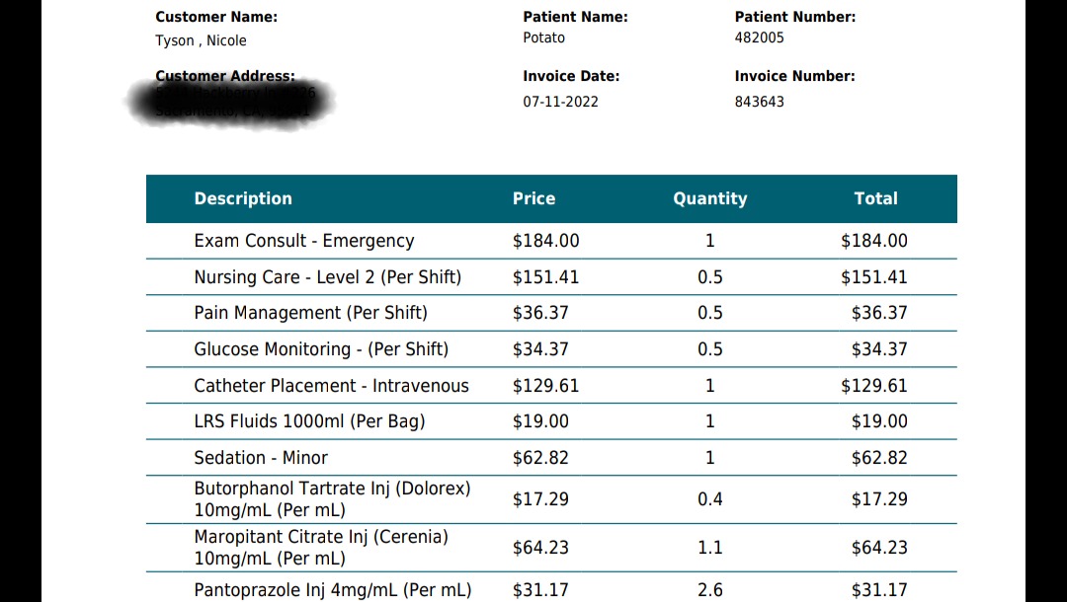Click the Quantity column header

coord(709,198)
